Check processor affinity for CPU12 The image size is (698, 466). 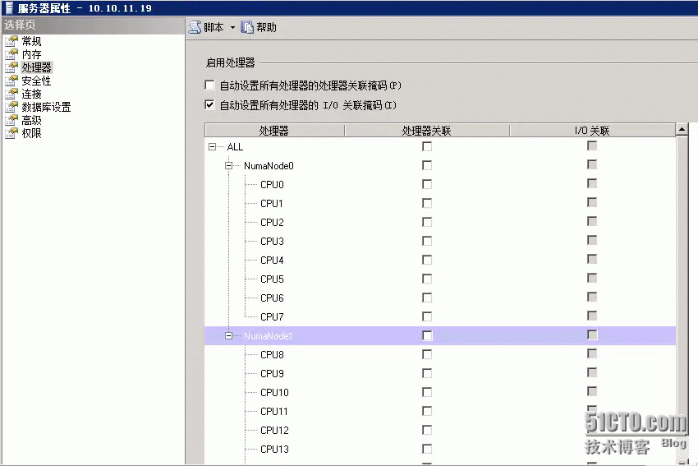(427, 431)
